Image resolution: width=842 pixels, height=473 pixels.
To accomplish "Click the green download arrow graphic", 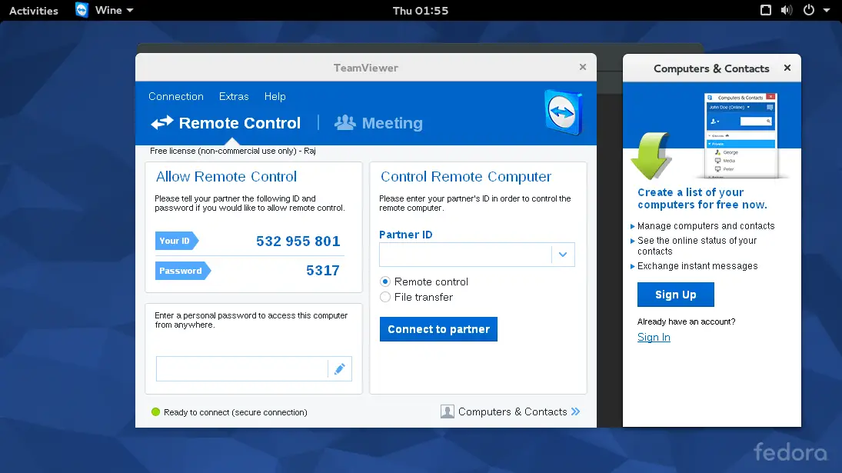I will click(651, 155).
